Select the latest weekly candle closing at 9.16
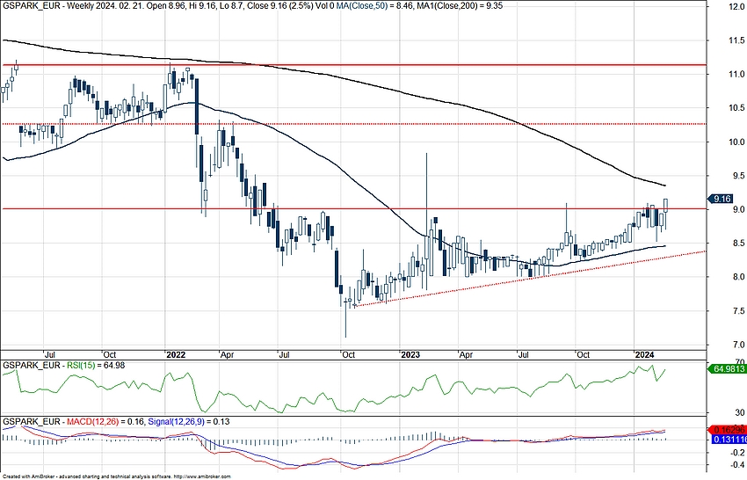Viewport: 747px width, 480px height. pyautogui.click(x=665, y=214)
